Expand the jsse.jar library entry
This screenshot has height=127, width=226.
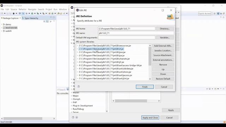pos(77,52)
